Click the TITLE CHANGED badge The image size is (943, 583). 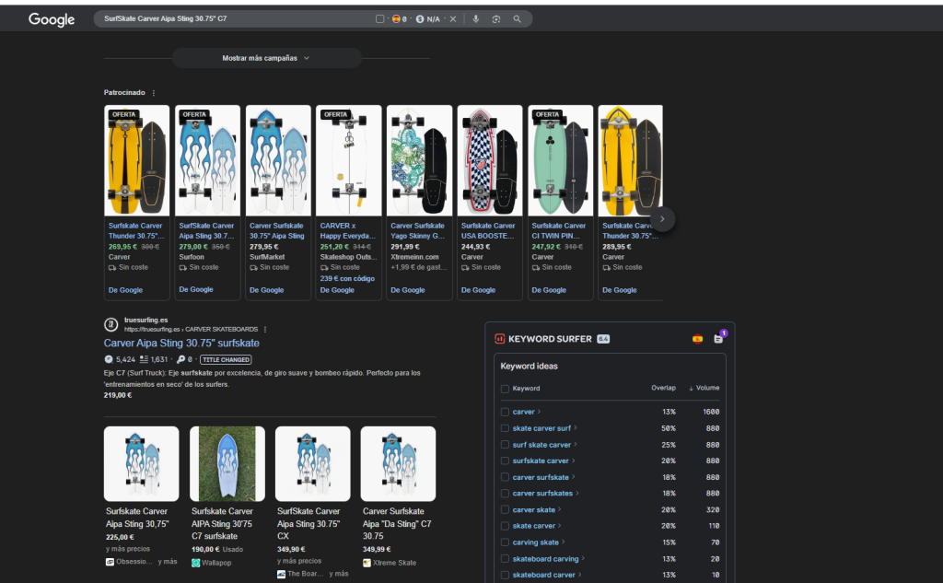click(225, 359)
